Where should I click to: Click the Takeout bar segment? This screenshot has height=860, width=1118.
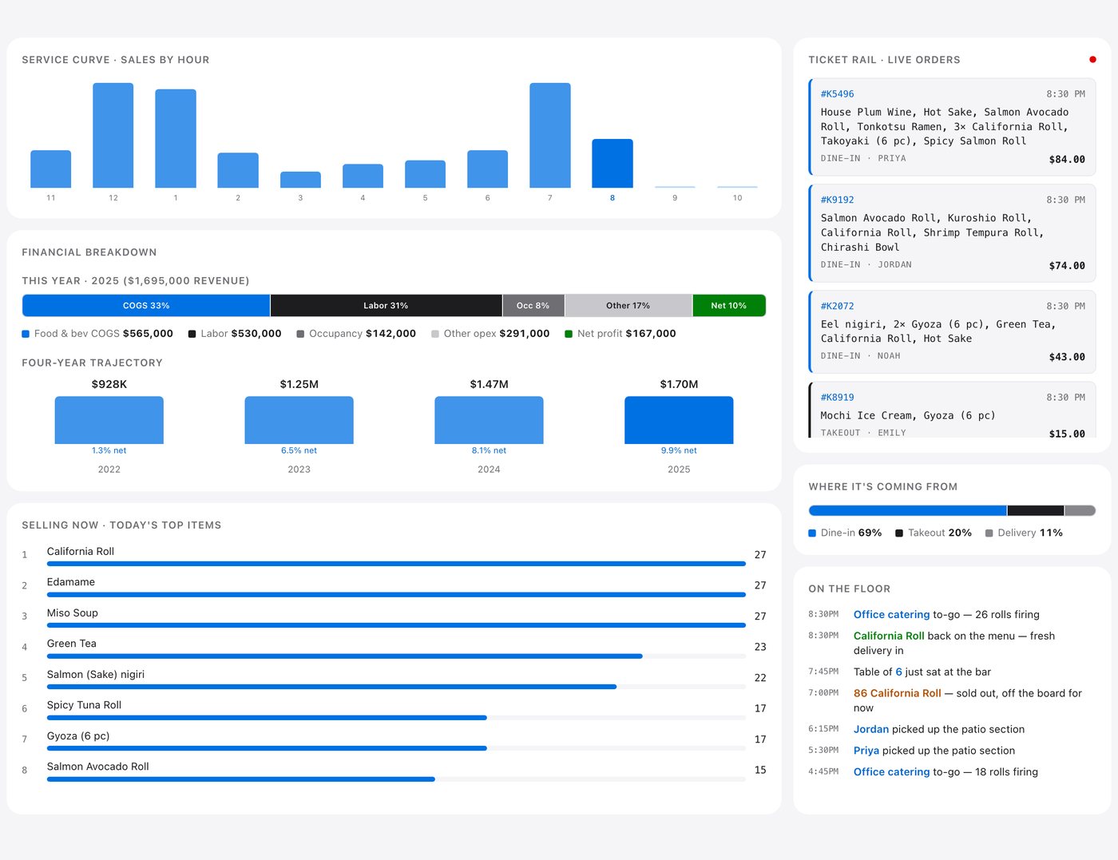click(x=1036, y=511)
